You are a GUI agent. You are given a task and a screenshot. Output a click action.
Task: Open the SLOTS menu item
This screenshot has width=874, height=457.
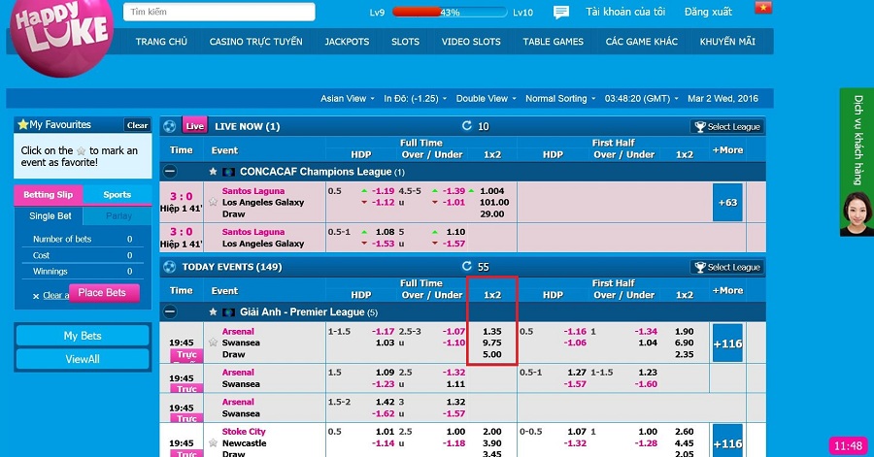click(x=405, y=42)
